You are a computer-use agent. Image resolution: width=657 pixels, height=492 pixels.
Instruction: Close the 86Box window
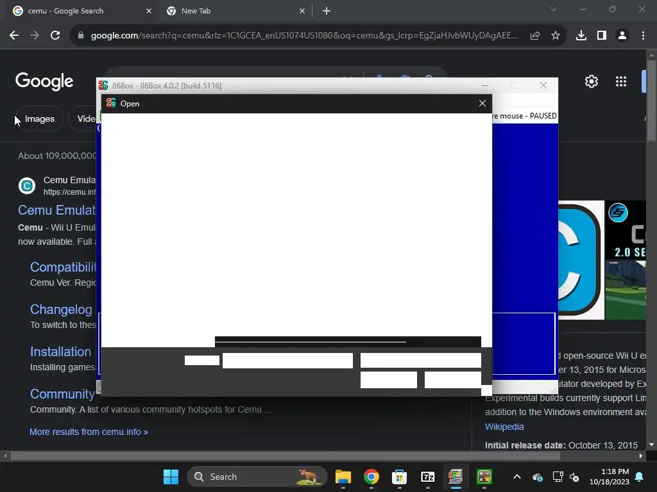tap(543, 85)
